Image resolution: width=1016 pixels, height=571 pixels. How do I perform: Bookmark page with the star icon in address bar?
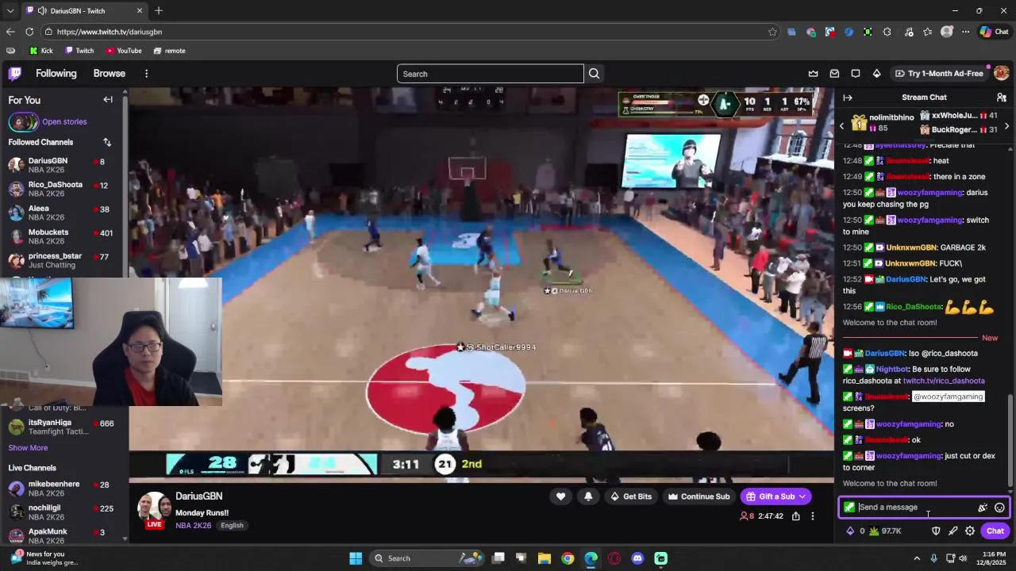tap(772, 32)
